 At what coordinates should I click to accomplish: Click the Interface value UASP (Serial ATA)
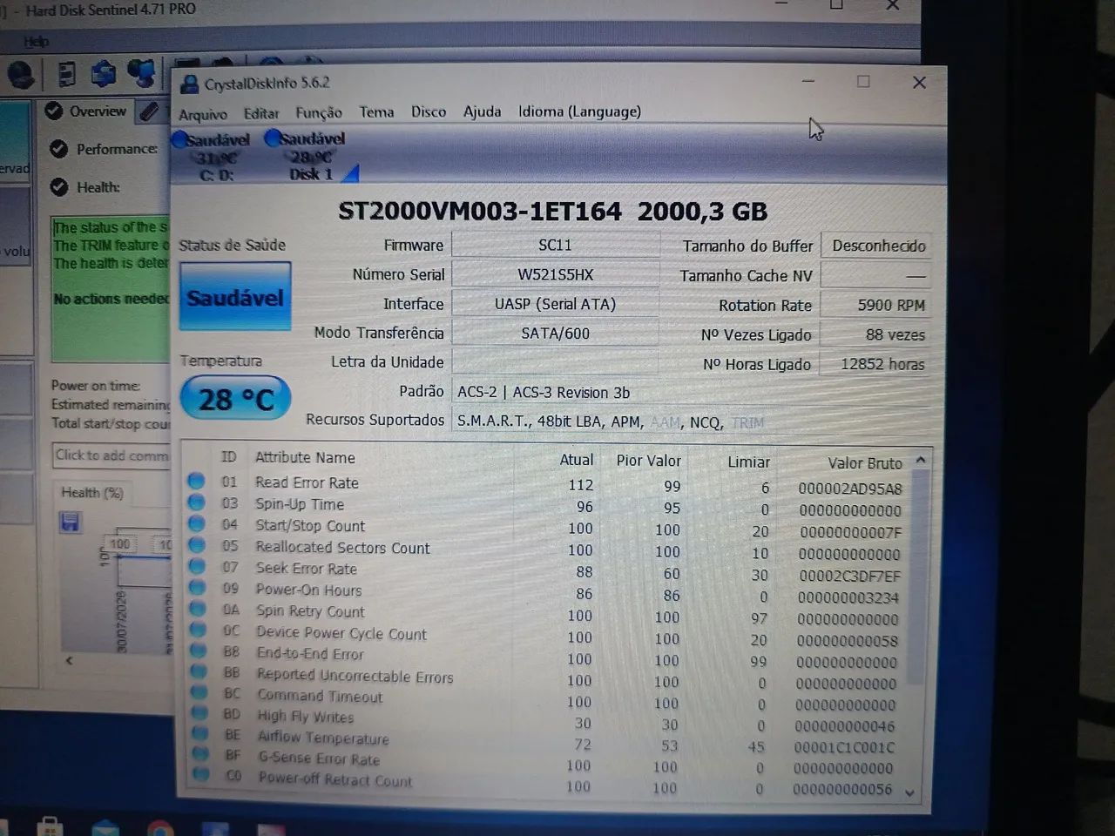[x=555, y=304]
